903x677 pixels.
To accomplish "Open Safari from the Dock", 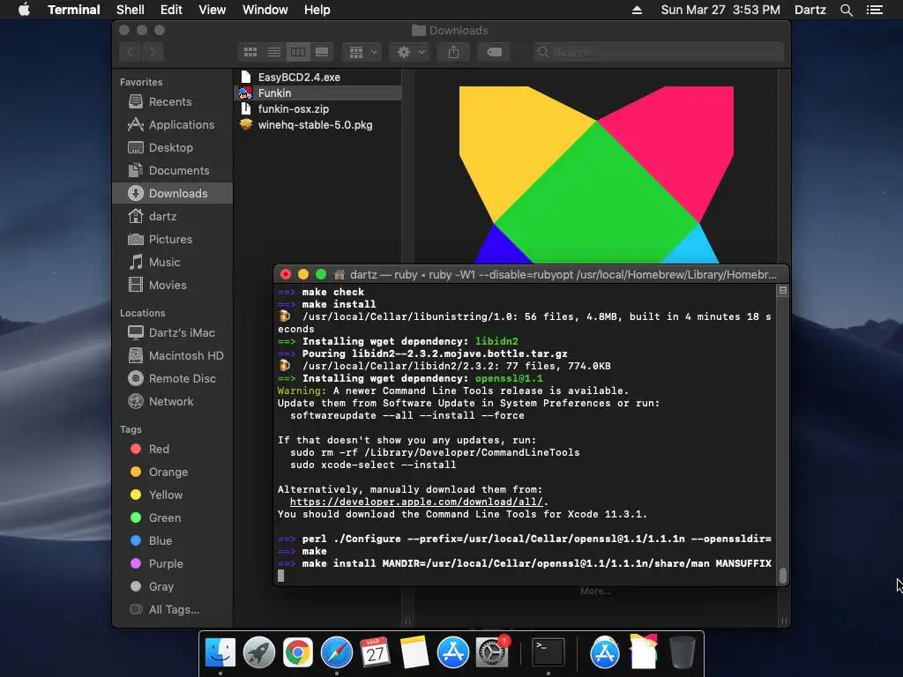I will [x=336, y=653].
